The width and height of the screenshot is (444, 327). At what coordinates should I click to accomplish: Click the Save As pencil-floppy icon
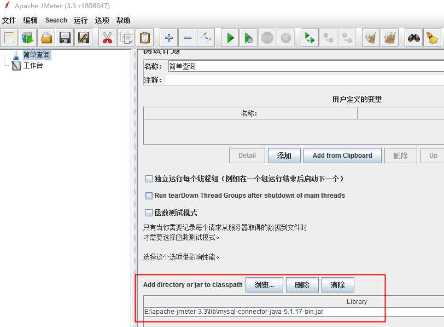click(x=83, y=38)
